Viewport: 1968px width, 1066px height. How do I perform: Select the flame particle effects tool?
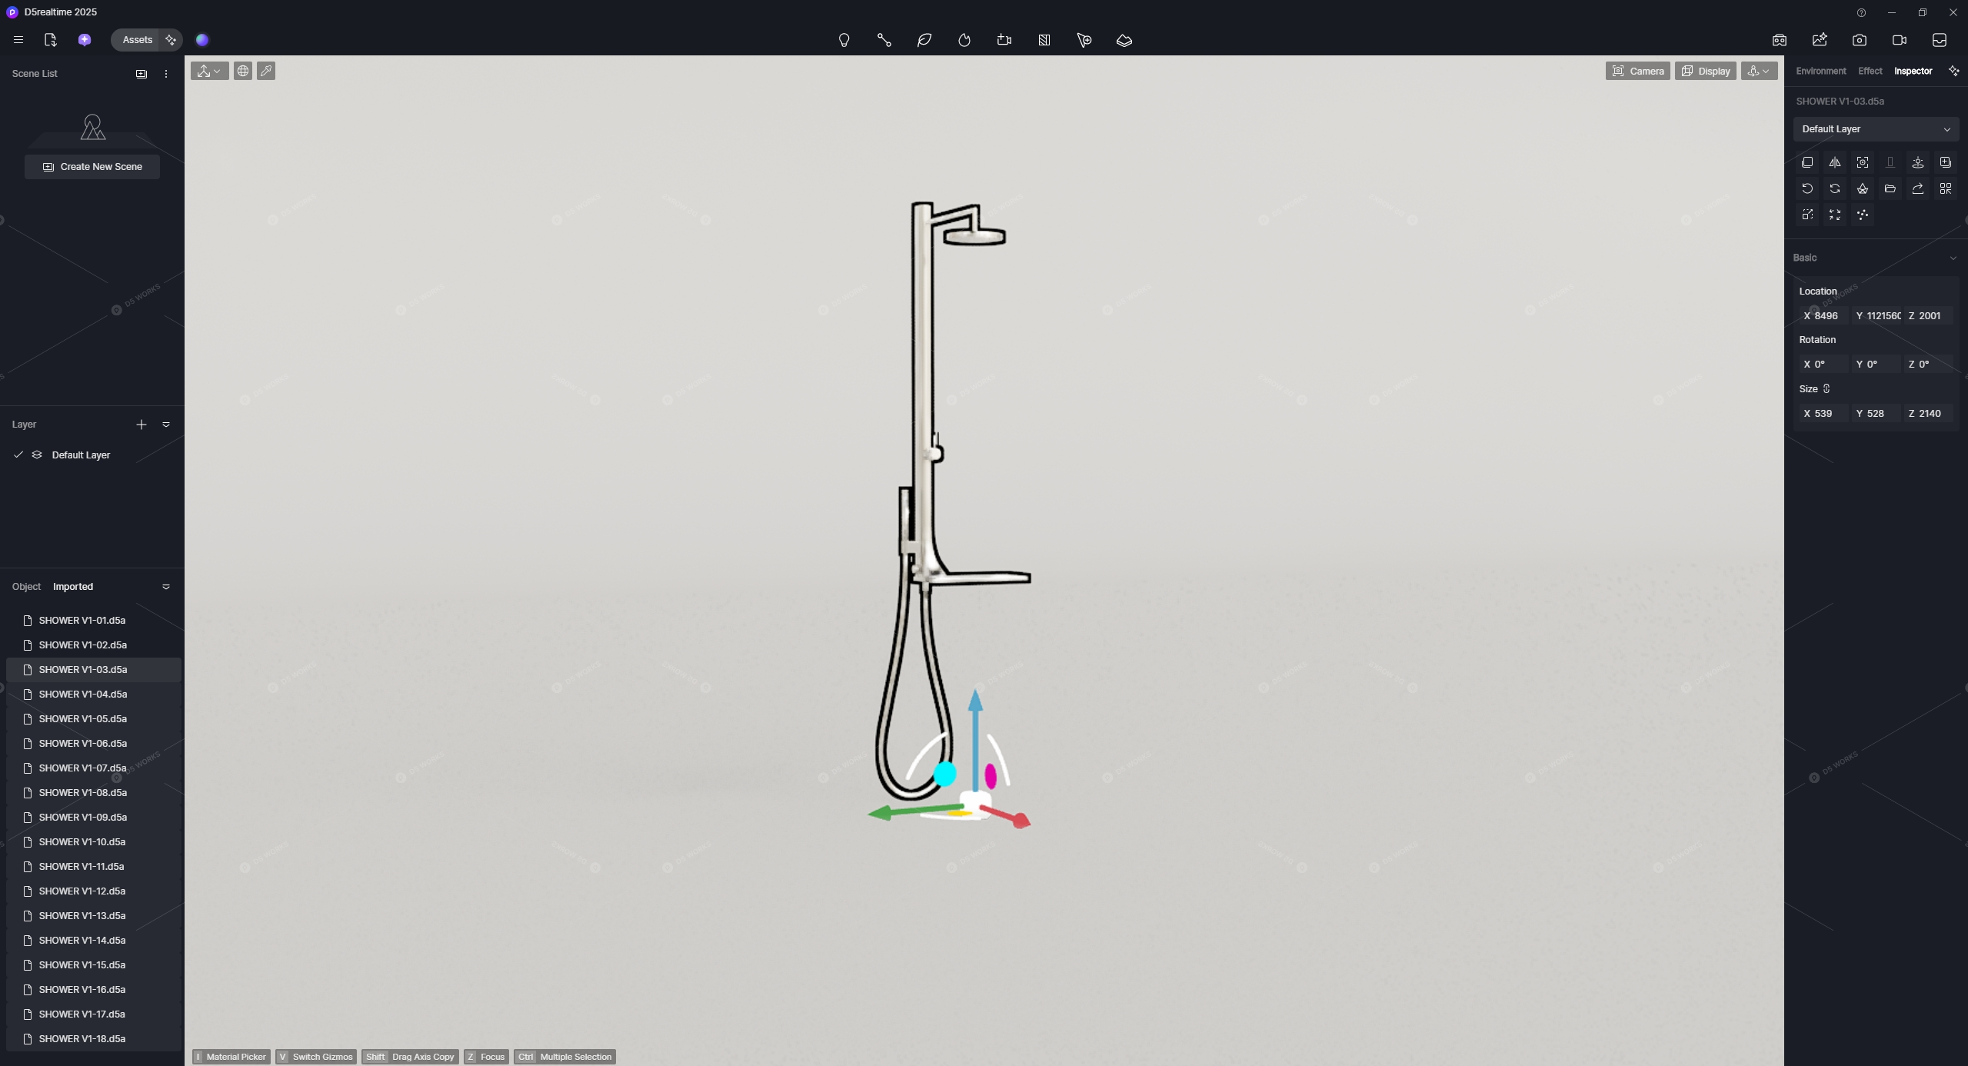[964, 40]
